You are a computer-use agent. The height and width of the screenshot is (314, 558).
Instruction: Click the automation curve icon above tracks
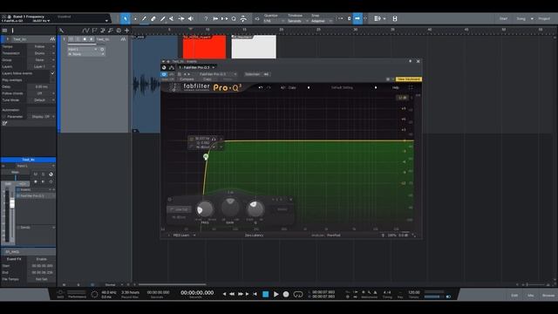pyautogui.click(x=85, y=31)
